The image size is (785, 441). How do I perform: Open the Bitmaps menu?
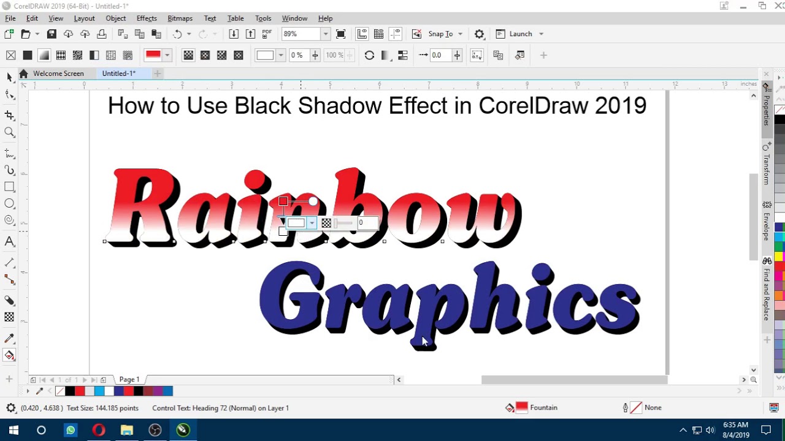coord(180,18)
